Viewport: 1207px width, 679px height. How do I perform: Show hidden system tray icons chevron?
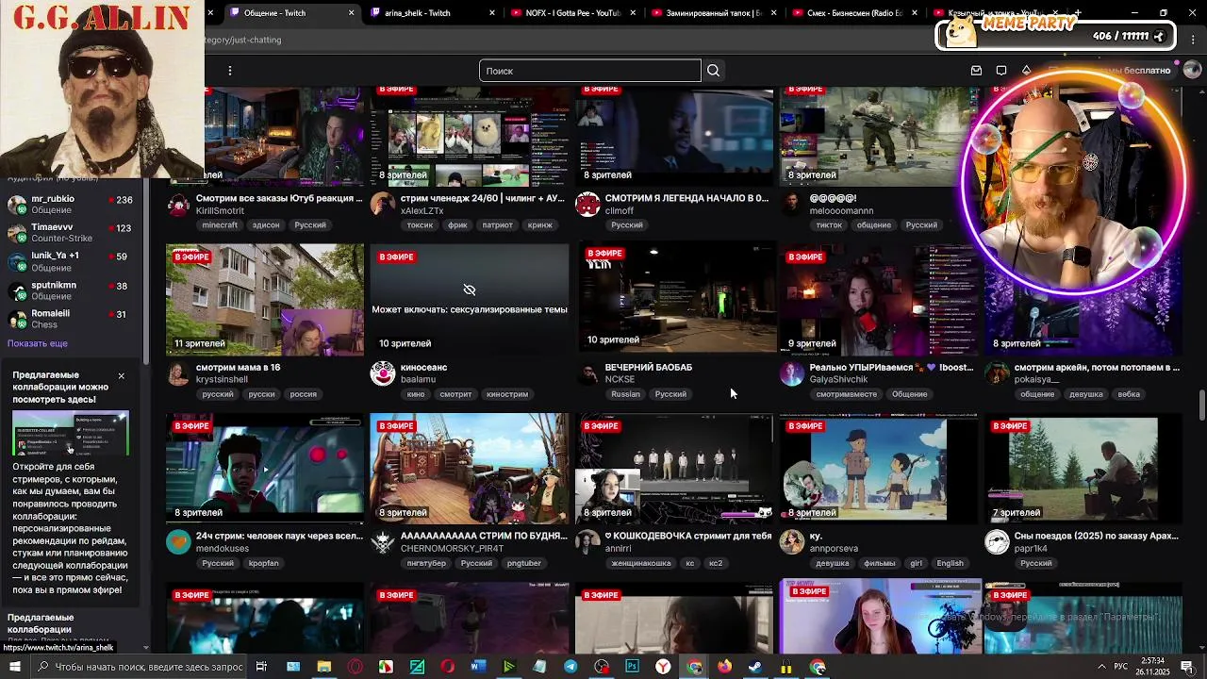click(x=1100, y=667)
